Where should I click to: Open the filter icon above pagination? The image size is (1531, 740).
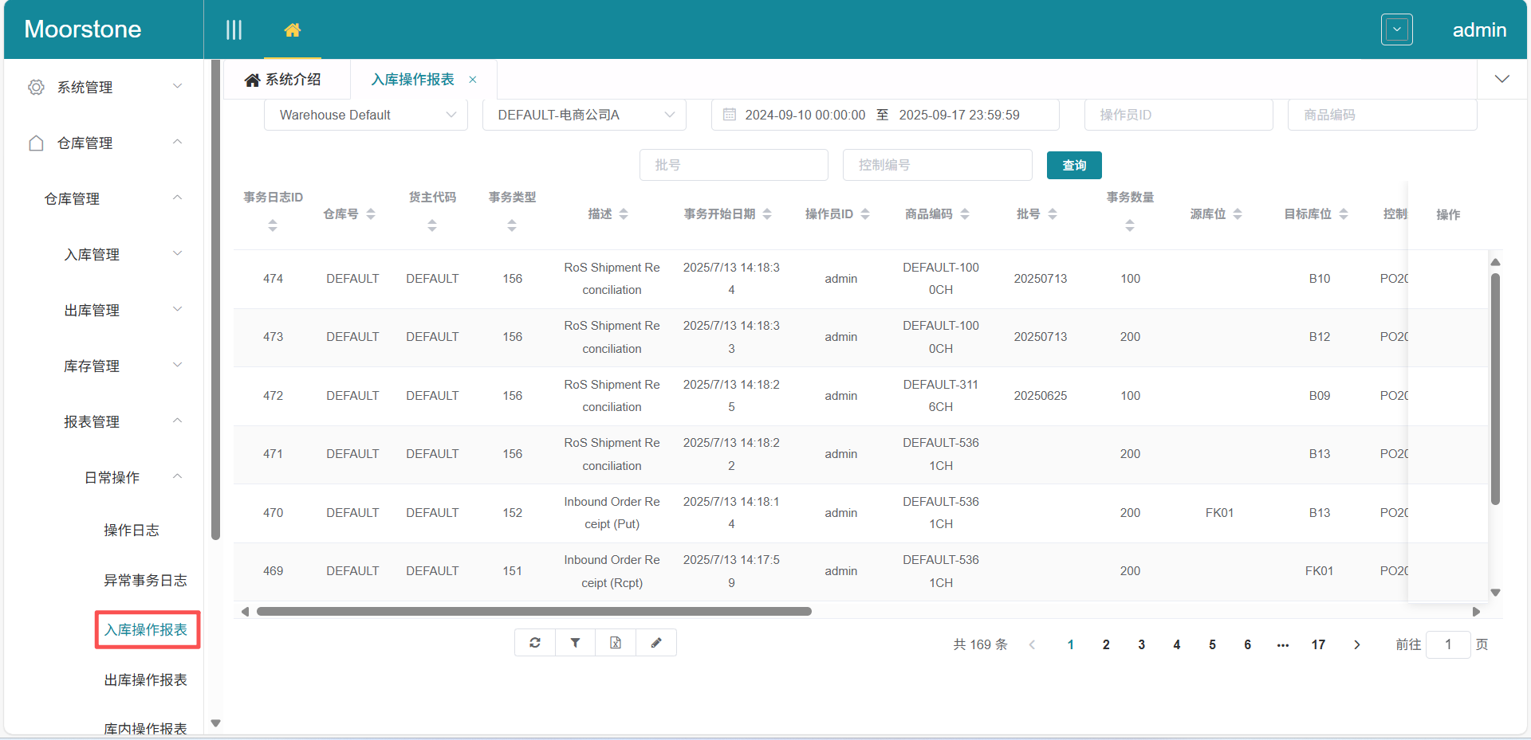click(x=575, y=642)
